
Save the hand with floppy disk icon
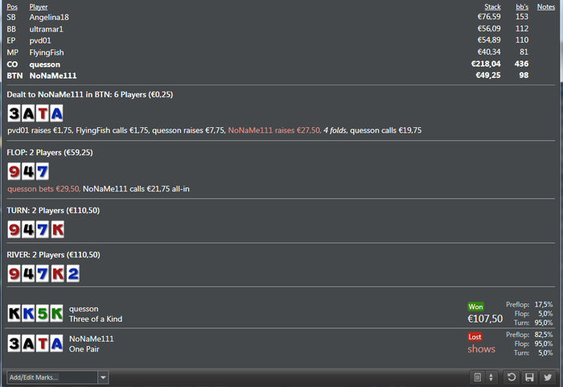tap(529, 377)
